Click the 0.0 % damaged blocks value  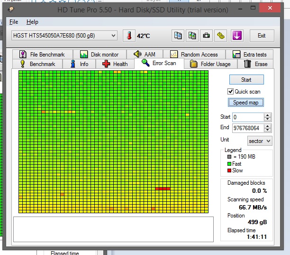click(x=260, y=191)
